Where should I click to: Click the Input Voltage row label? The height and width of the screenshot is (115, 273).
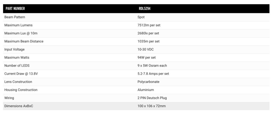(14, 50)
